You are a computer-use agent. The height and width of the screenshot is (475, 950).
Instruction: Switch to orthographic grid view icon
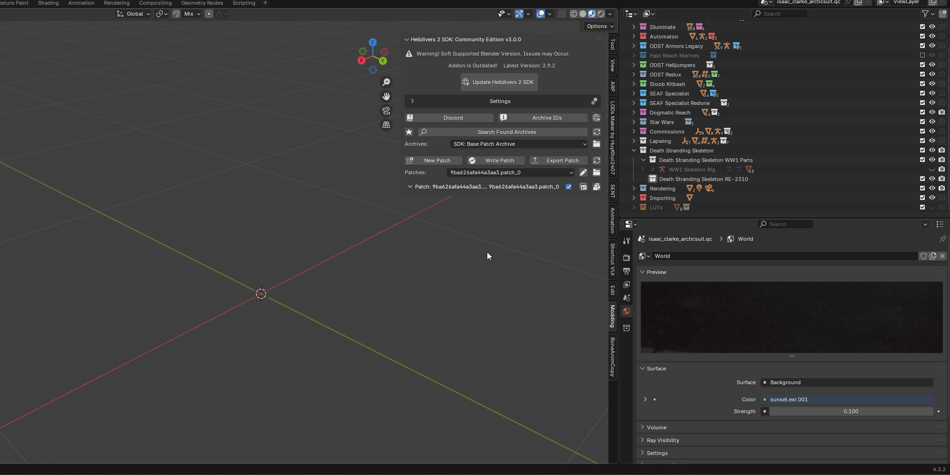pos(386,125)
